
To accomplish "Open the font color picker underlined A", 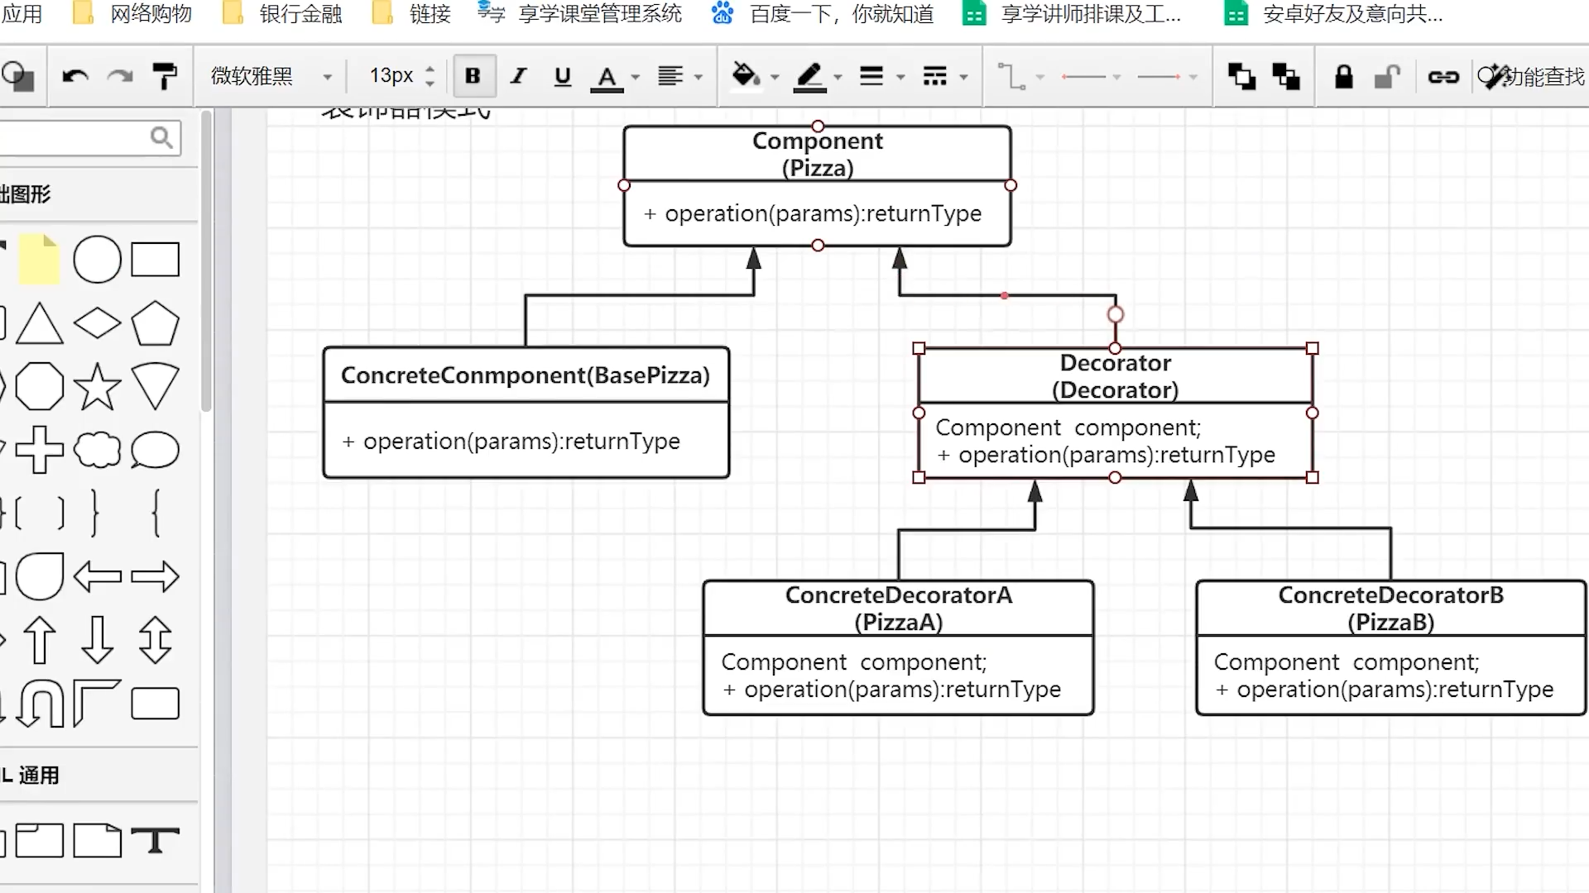I will [x=607, y=77].
